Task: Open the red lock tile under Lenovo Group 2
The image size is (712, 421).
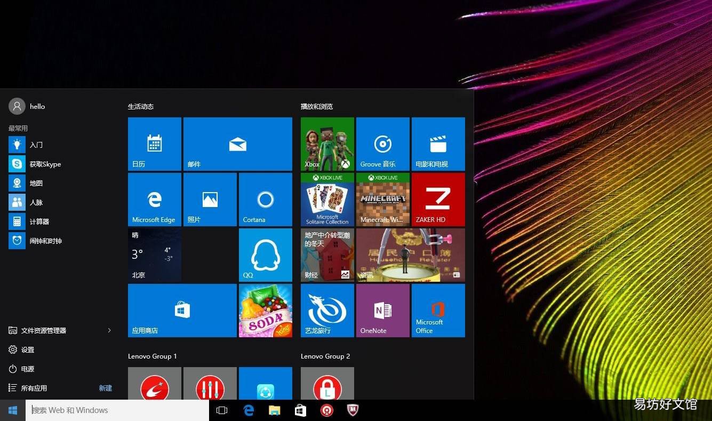Action: pos(327,383)
